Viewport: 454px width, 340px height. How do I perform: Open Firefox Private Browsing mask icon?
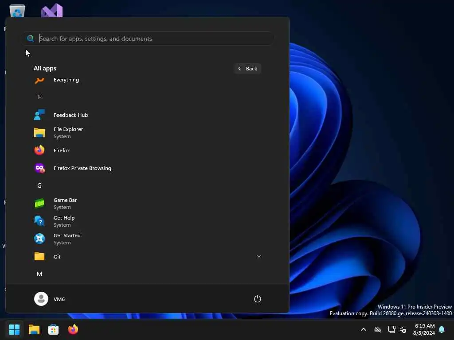tap(39, 168)
